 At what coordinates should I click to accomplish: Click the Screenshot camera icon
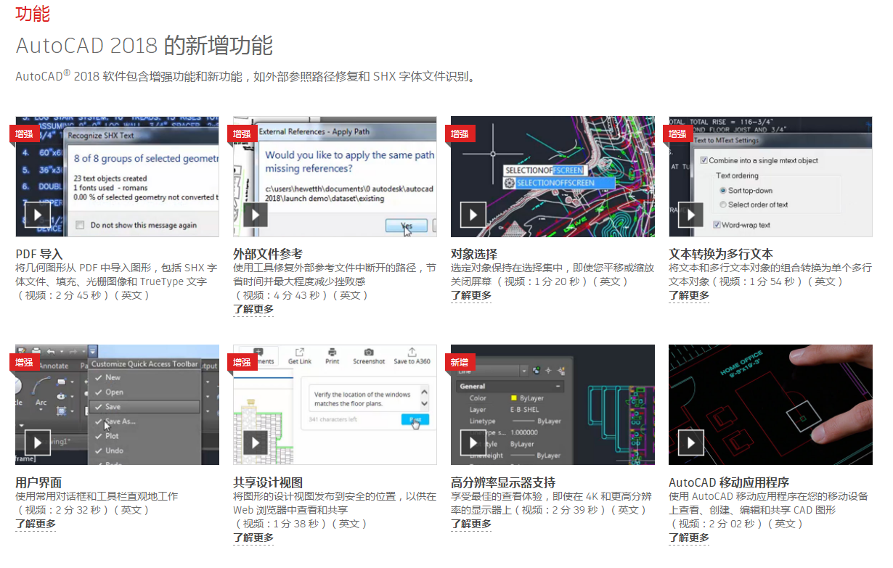369,353
